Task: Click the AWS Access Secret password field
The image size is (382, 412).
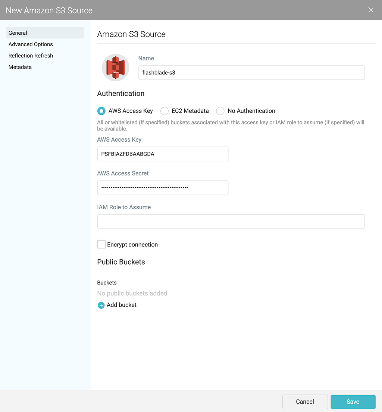Action: 163,188
